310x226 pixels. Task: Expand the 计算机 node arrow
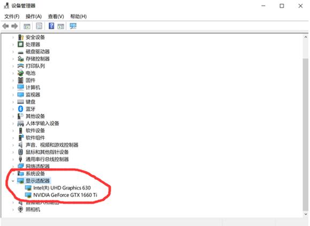click(13, 87)
